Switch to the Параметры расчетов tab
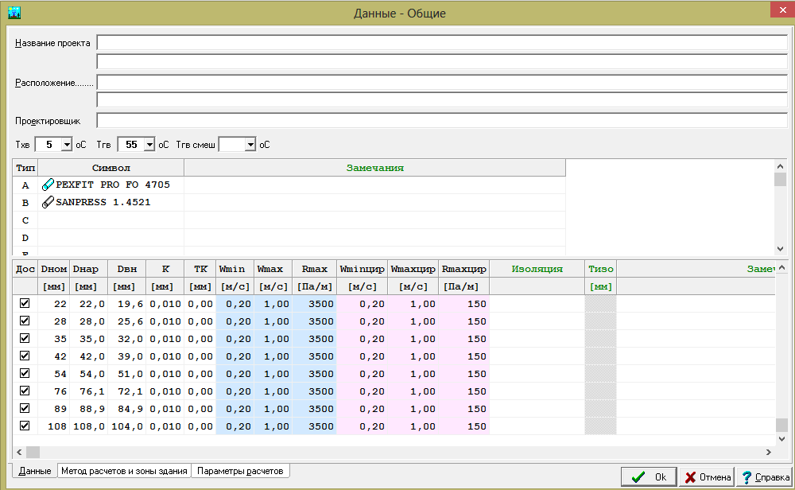Viewport: 795px width, 490px height. click(240, 471)
